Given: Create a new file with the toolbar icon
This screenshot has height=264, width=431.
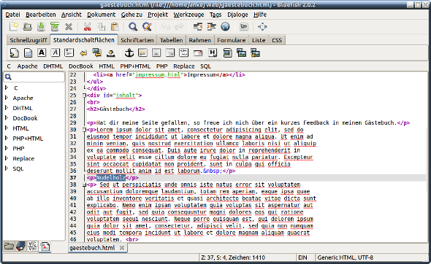Looking at the screenshot, I should pos(14,27).
